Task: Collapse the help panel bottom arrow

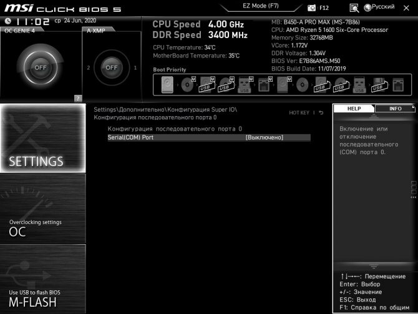Action: pos(374,267)
